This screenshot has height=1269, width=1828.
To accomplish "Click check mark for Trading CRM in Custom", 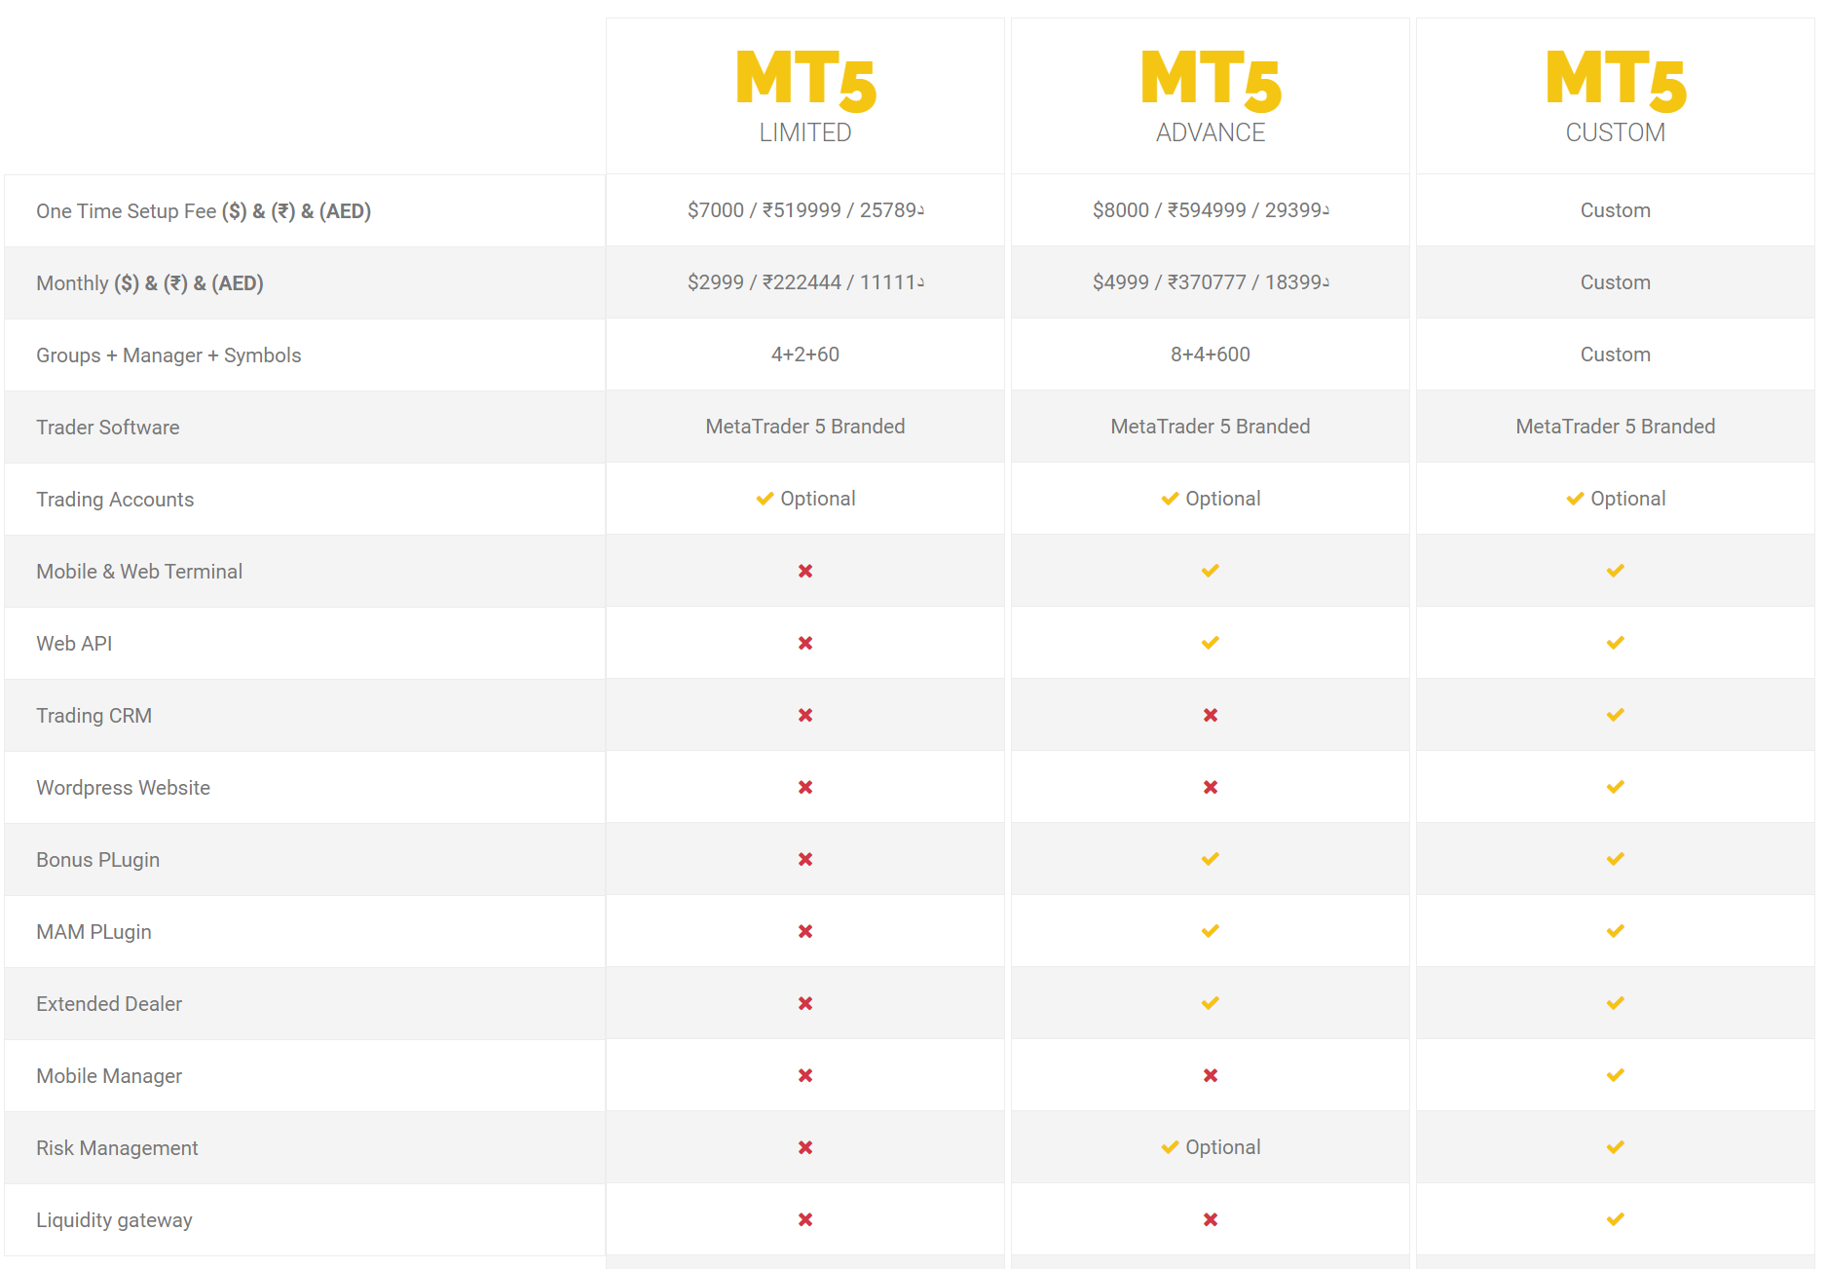I will coord(1616,715).
